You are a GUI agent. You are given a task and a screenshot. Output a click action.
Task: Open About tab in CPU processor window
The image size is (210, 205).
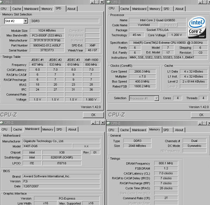point(179,9)
